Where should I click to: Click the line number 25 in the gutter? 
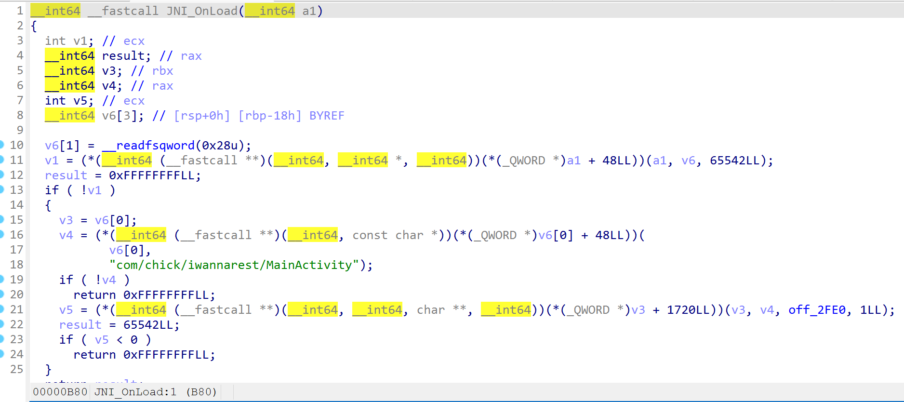click(x=16, y=369)
